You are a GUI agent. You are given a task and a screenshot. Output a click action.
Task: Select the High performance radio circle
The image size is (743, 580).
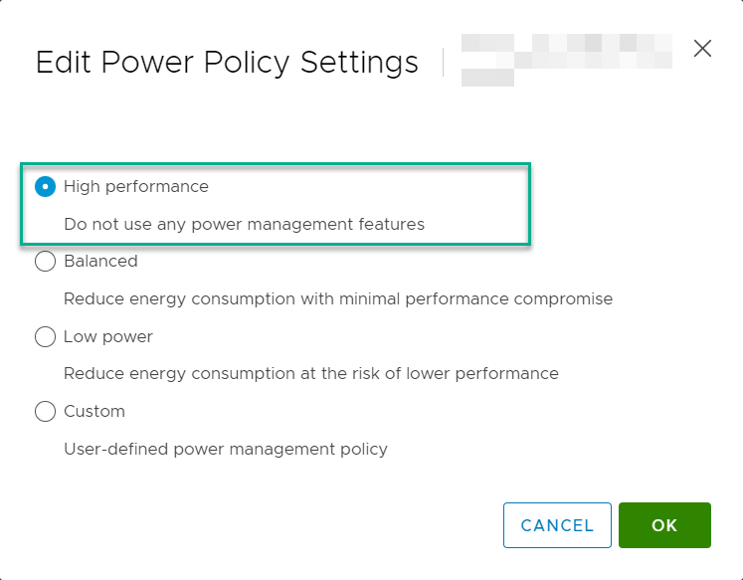pos(46,186)
